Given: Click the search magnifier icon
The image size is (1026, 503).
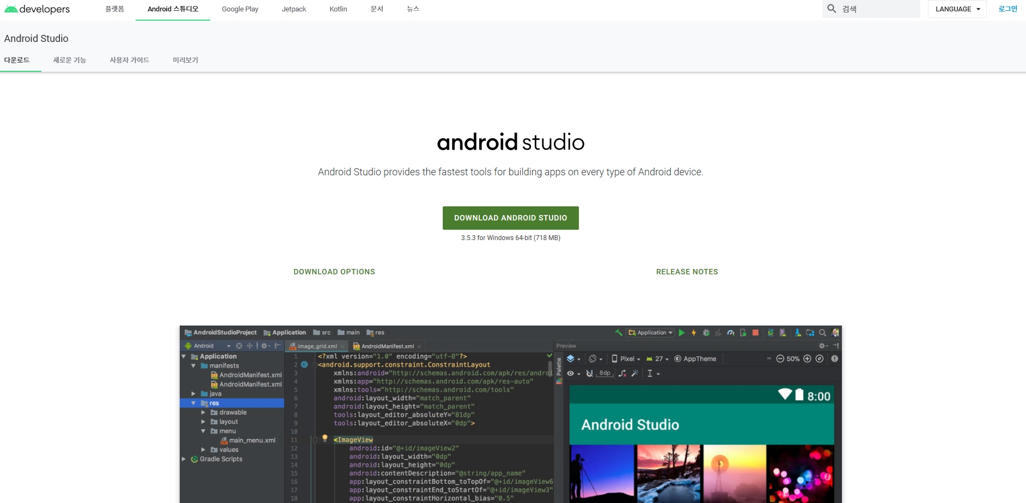Looking at the screenshot, I should (x=832, y=9).
